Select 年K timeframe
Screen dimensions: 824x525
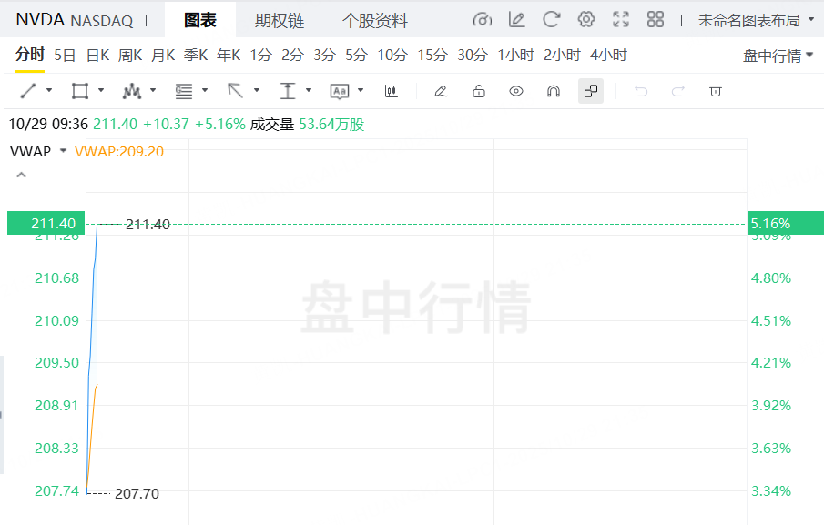[x=229, y=55]
